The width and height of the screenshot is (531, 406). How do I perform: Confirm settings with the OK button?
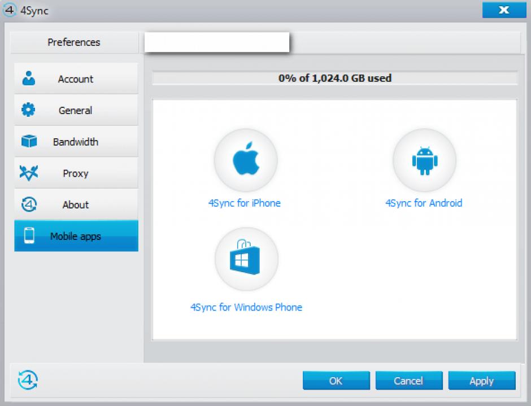pos(336,381)
